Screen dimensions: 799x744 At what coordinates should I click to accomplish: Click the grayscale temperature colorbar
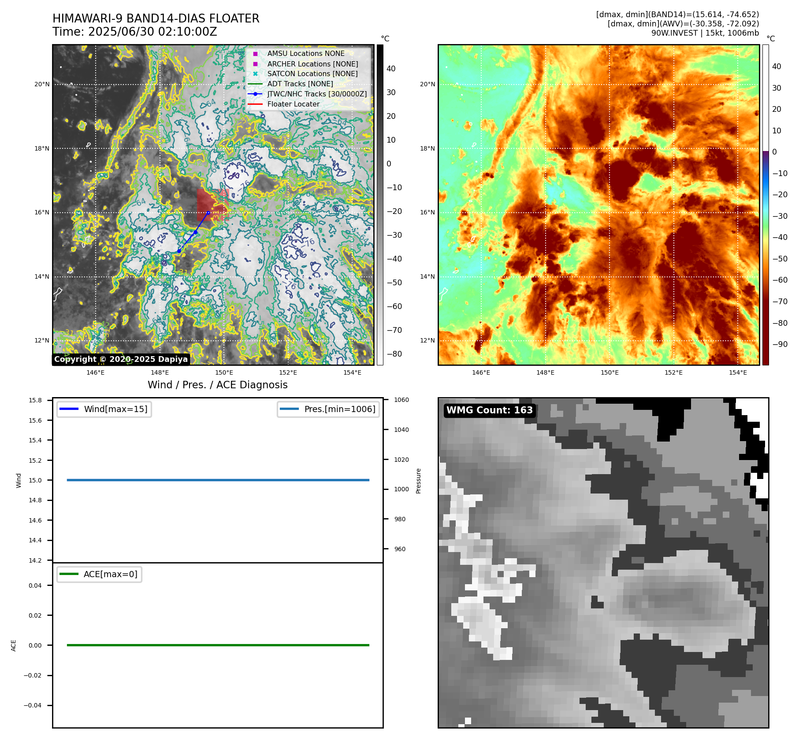380,205
